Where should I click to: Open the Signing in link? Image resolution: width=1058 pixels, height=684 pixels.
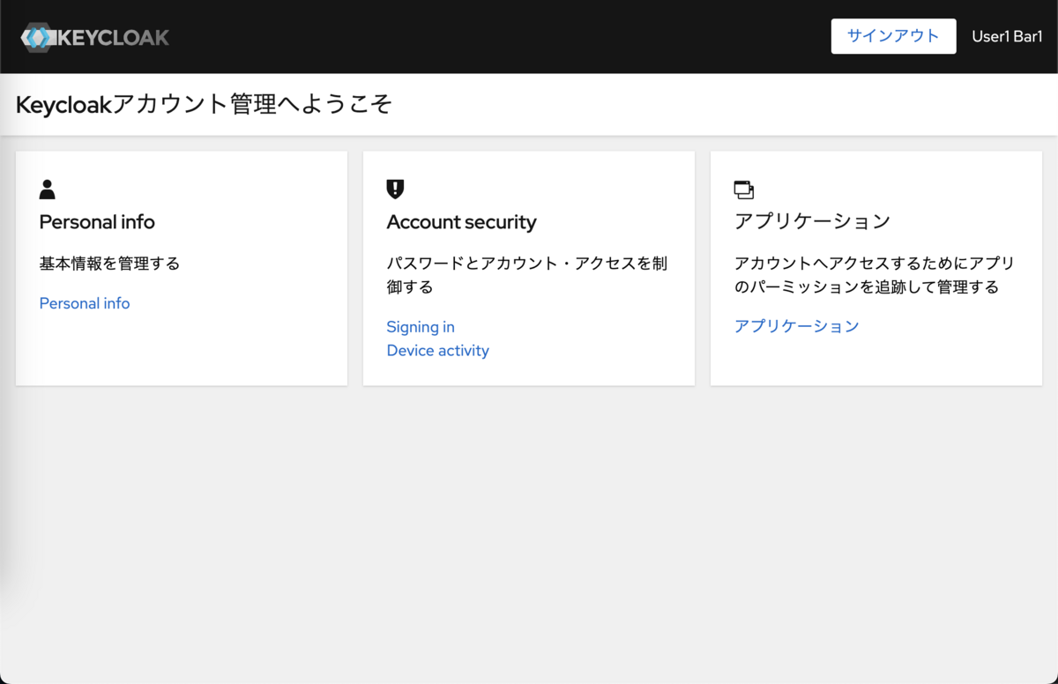tap(421, 327)
